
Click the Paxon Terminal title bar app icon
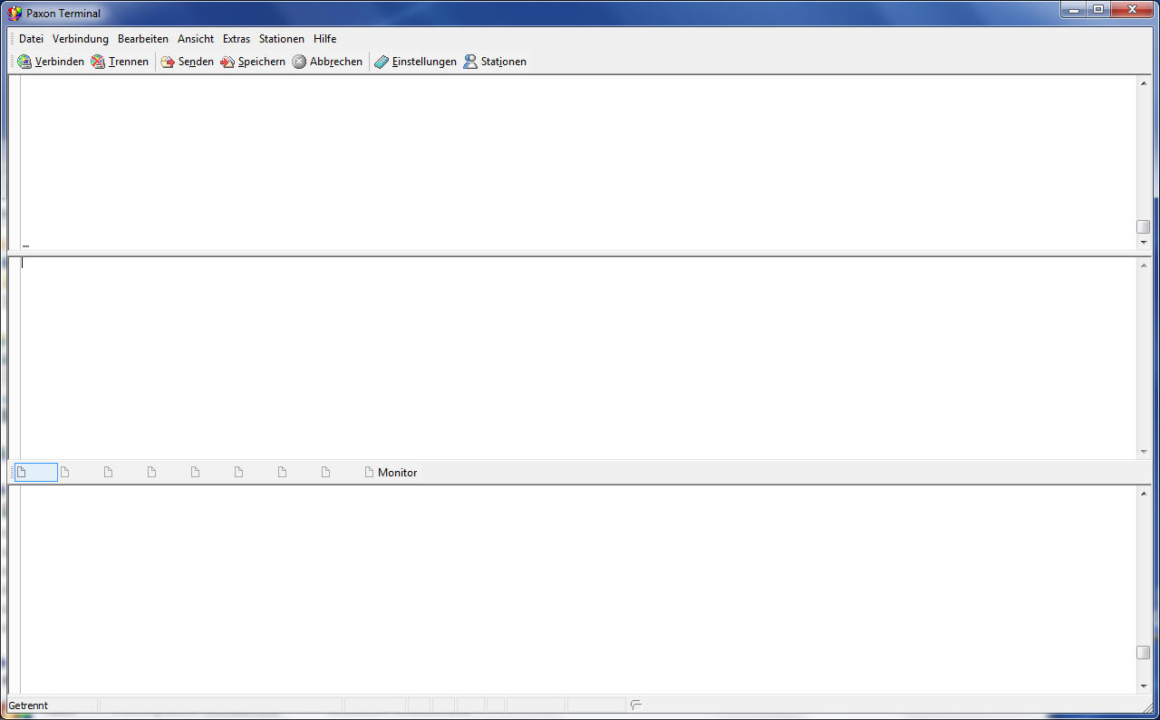click(x=14, y=14)
